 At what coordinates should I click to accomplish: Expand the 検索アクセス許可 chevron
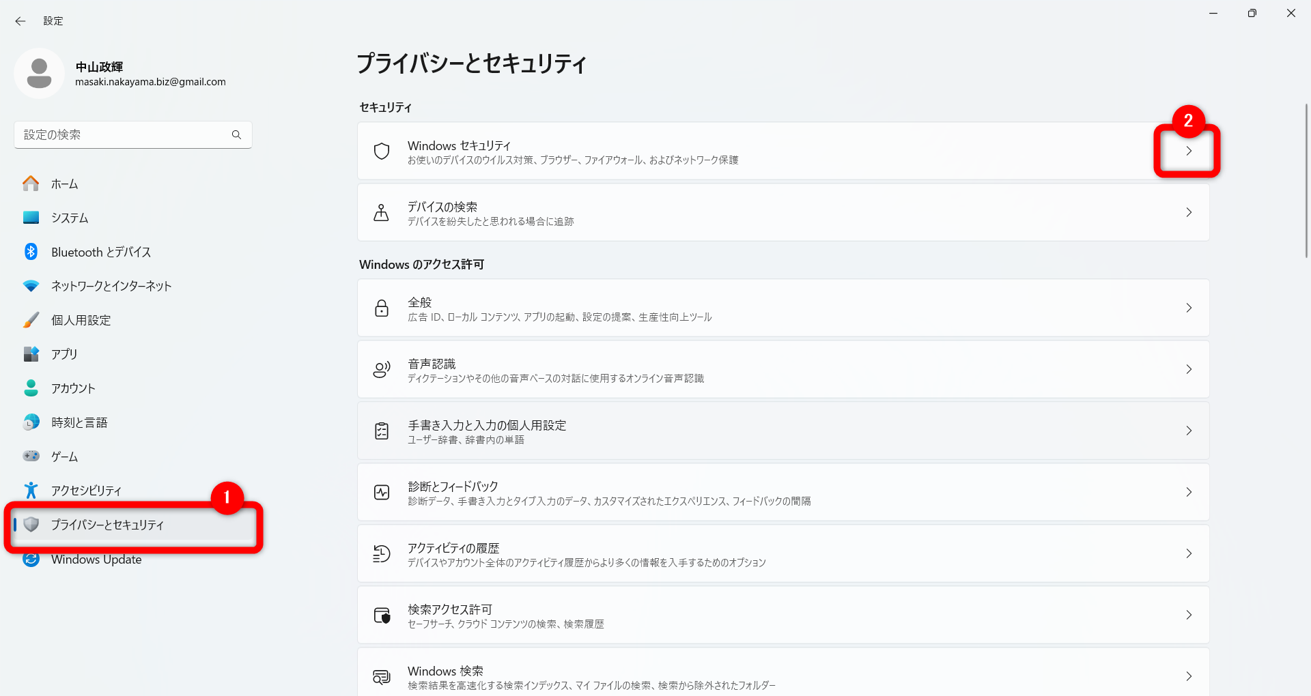coord(1188,615)
